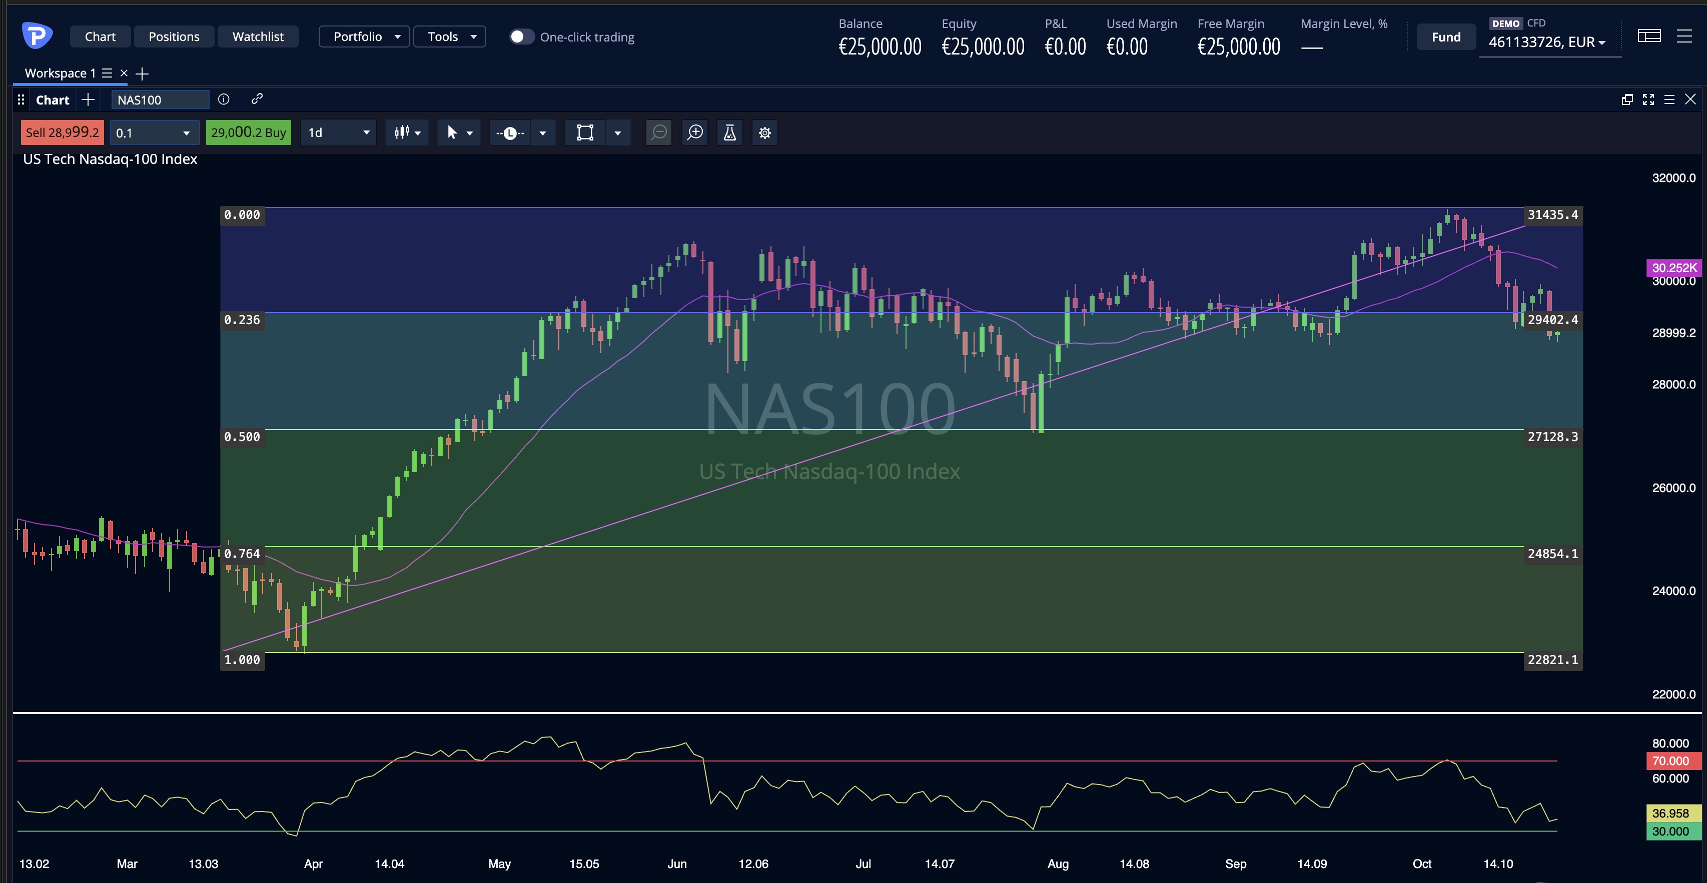Close Workspace 1 with the x

click(x=124, y=73)
